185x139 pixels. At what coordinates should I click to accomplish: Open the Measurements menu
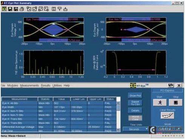[x=29, y=85]
